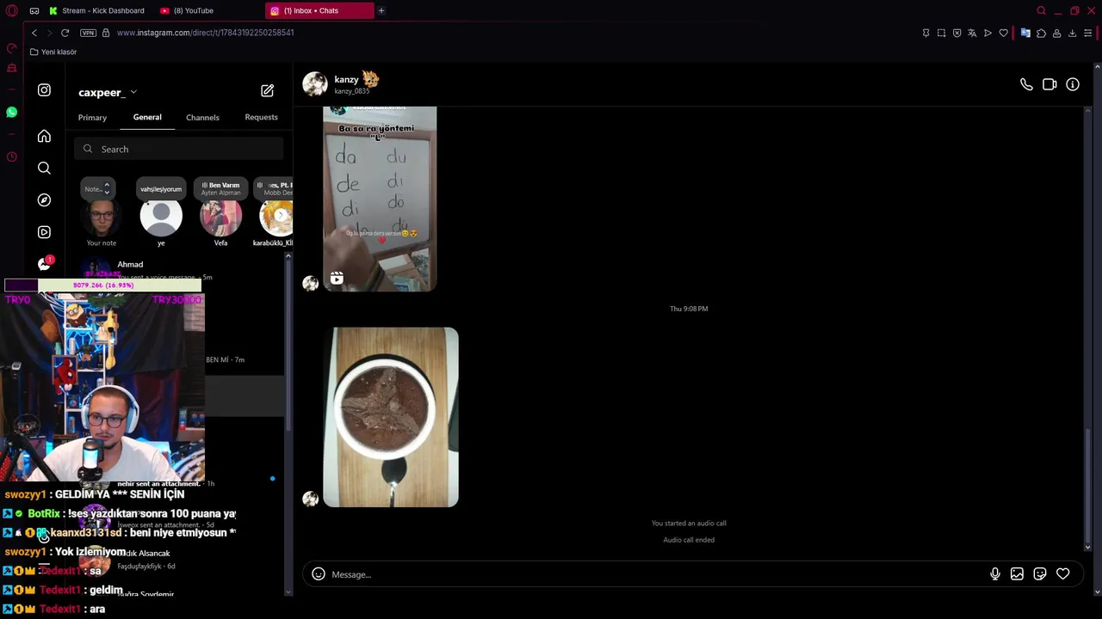The height and width of the screenshot is (619, 1102).
Task: Attach a photo using the image icon
Action: point(1017,574)
